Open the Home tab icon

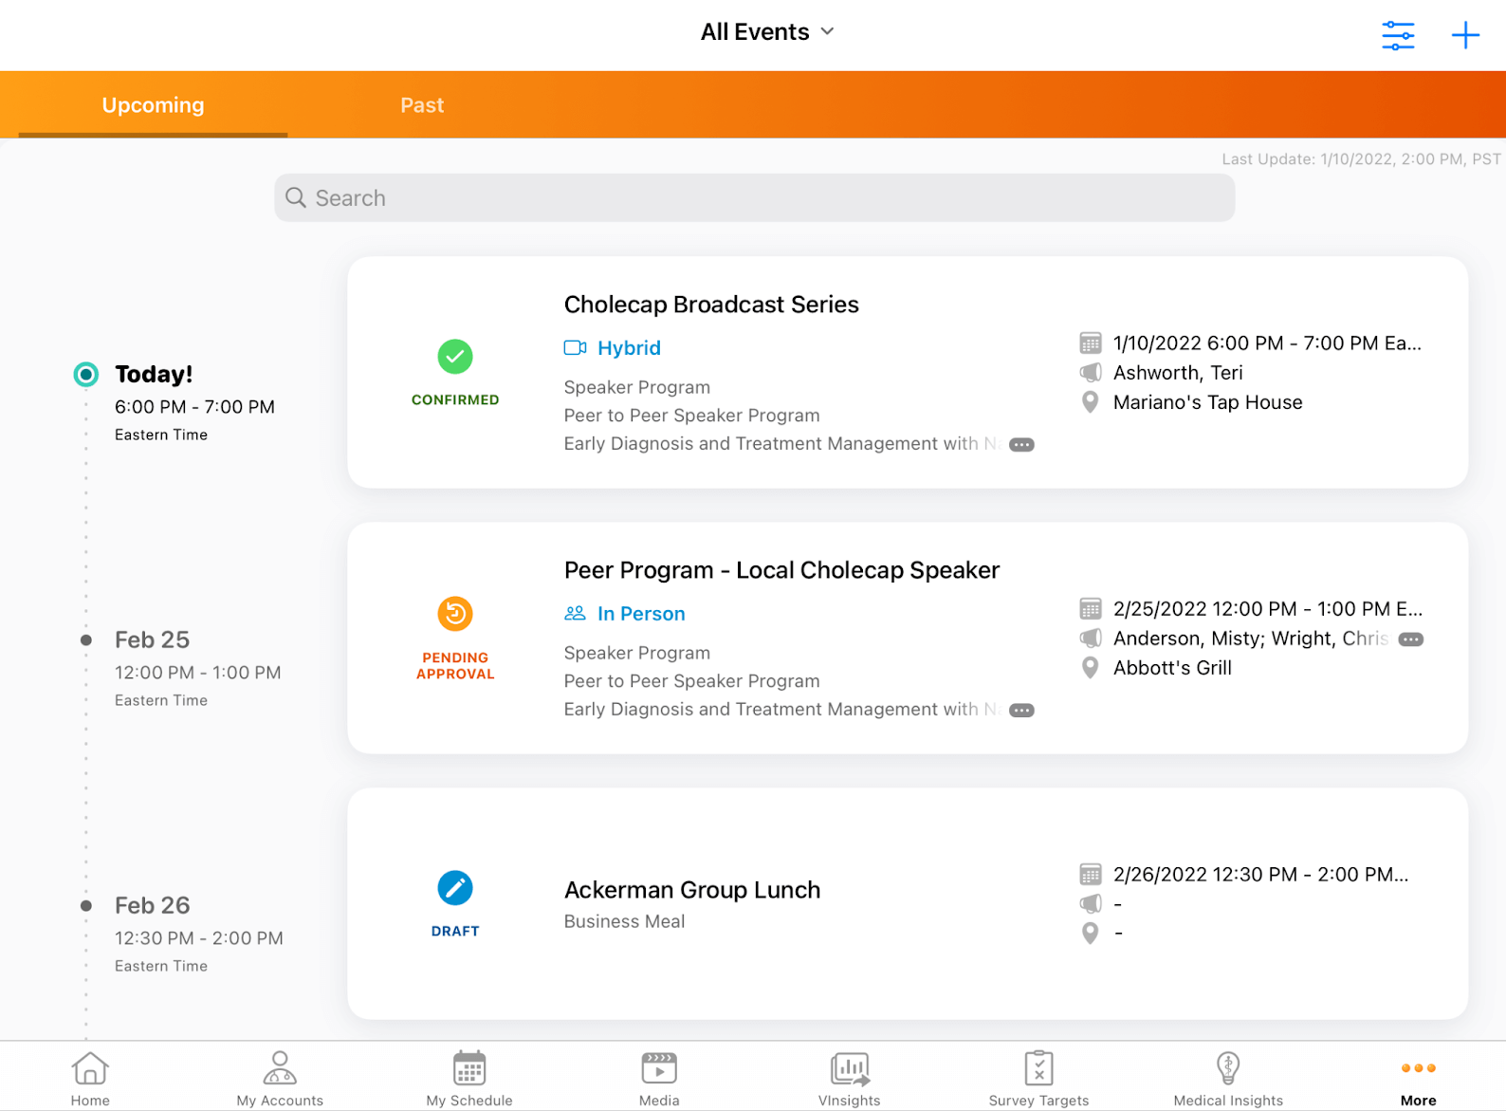(x=90, y=1069)
